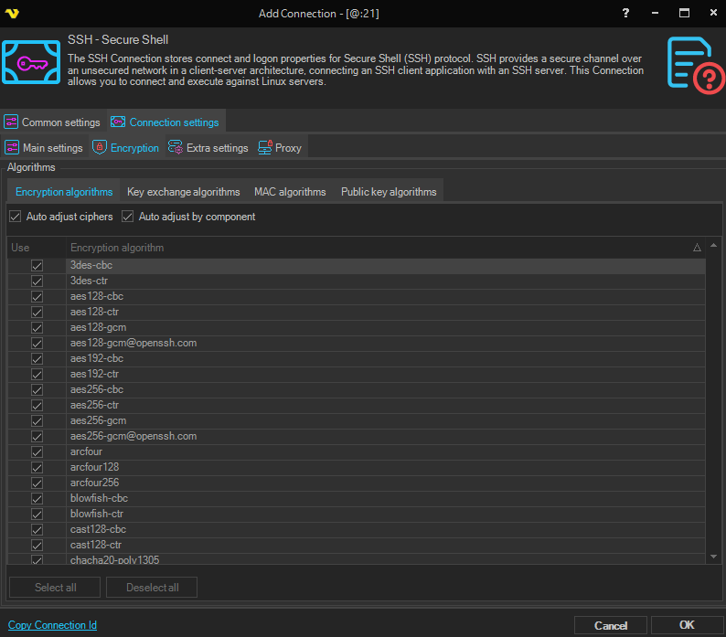This screenshot has width=726, height=637.
Task: Click the Common settings tab icon
Action: 12,122
